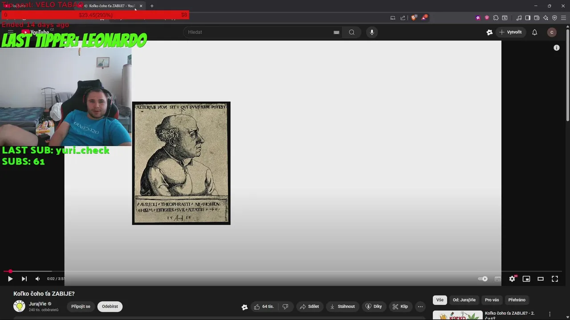Switch to miniplayer mode
The width and height of the screenshot is (570, 320).
point(526,279)
